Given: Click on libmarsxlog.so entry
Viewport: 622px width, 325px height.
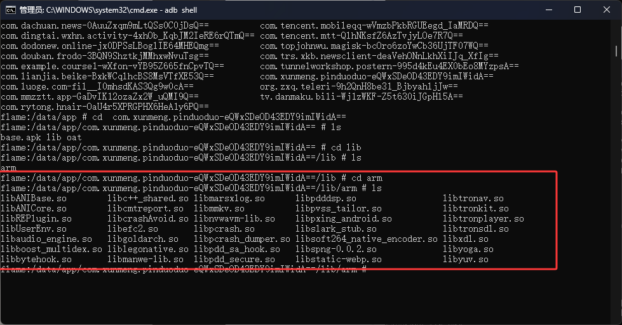Looking at the screenshot, I should 229,199.
